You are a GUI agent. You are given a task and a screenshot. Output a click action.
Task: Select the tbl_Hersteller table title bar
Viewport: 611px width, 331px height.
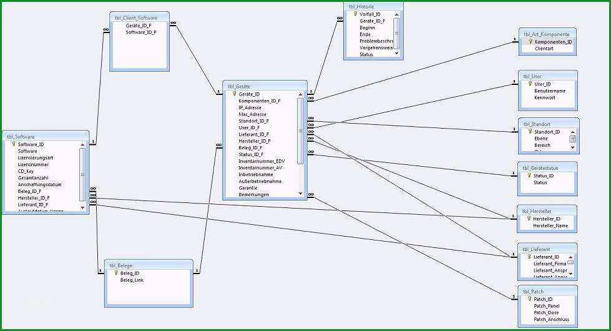point(547,211)
